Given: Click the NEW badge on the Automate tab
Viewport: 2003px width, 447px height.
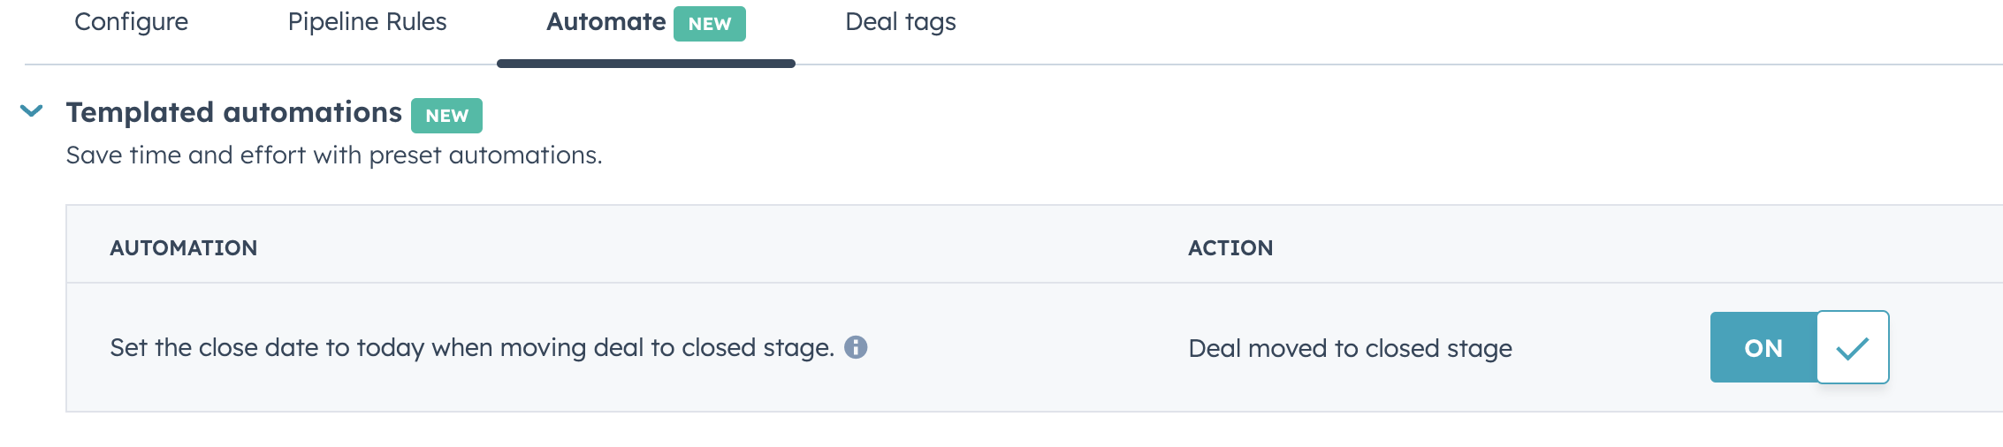Looking at the screenshot, I should [710, 24].
